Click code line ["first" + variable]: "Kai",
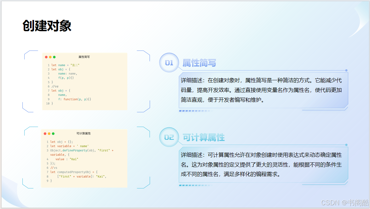The image size is (370, 209). pyautogui.click(x=82, y=176)
